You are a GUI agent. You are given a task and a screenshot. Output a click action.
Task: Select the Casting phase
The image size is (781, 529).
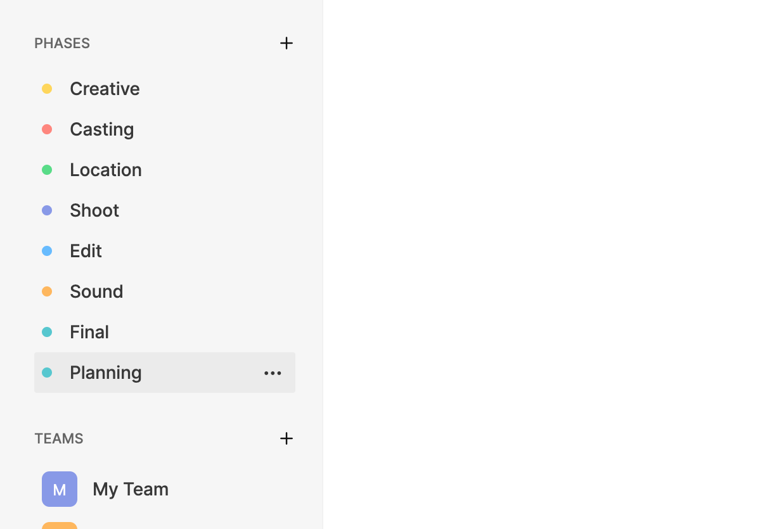[101, 129]
